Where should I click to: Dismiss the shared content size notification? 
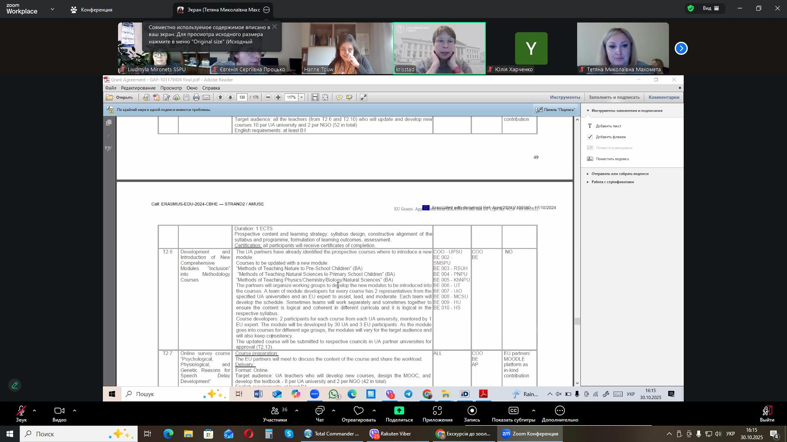(274, 27)
